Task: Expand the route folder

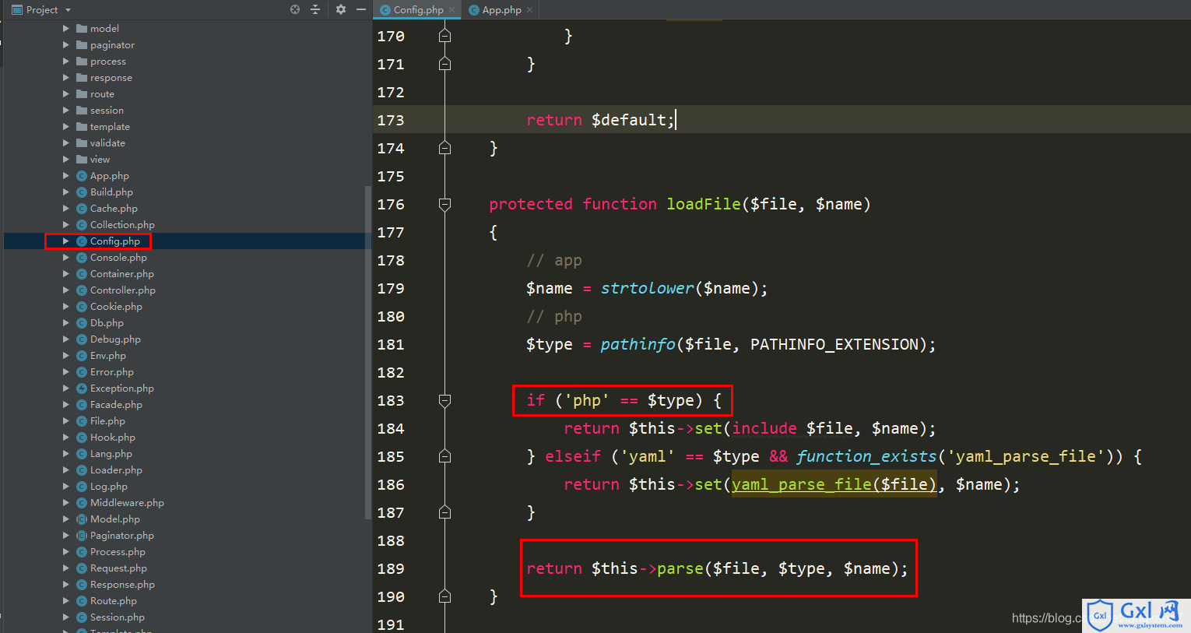Action: tap(66, 94)
